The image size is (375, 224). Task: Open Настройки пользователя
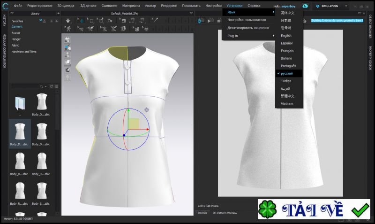pos(247,20)
